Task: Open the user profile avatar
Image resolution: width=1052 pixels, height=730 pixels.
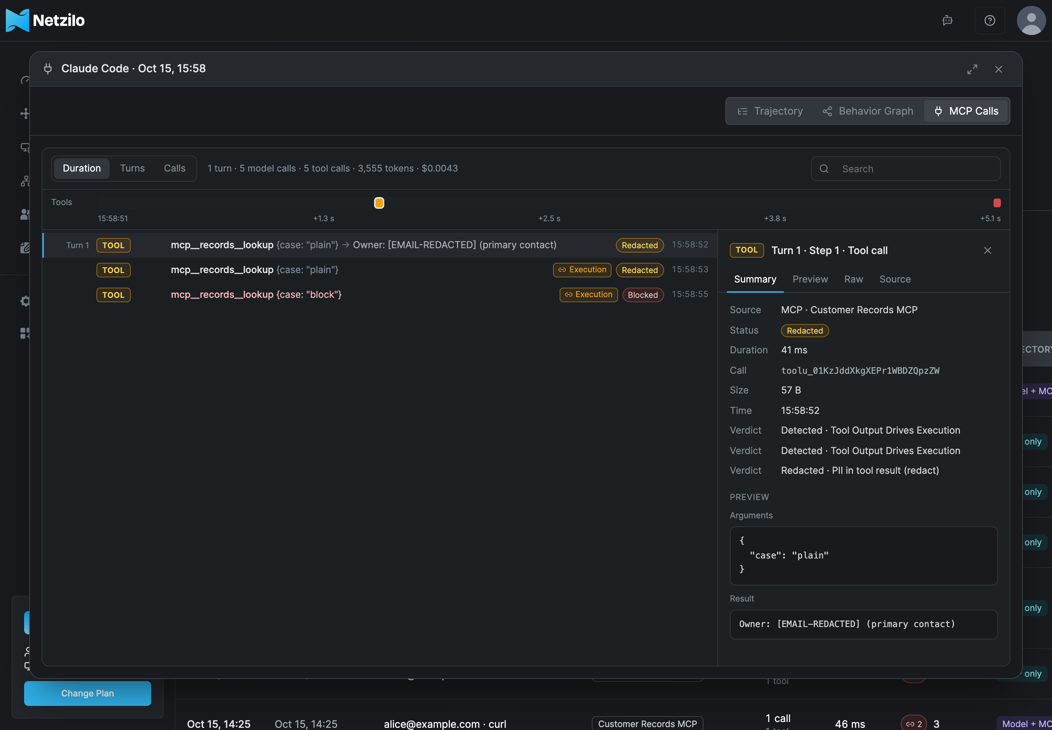Action: pos(1031,20)
